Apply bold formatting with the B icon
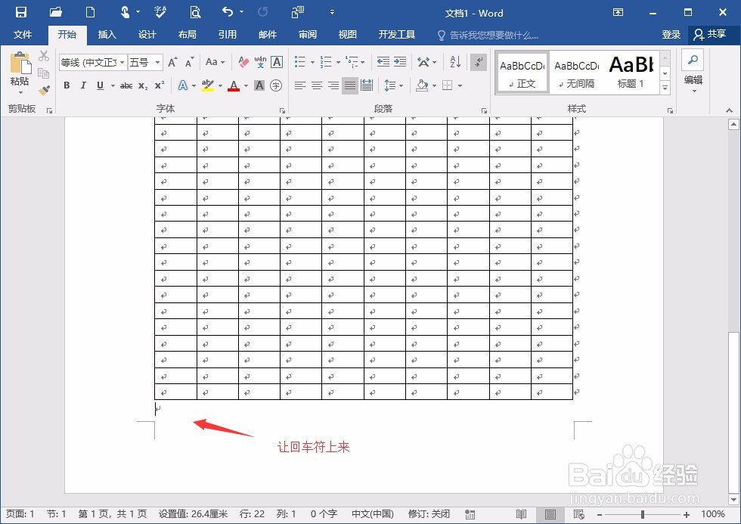The image size is (741, 524). click(67, 85)
